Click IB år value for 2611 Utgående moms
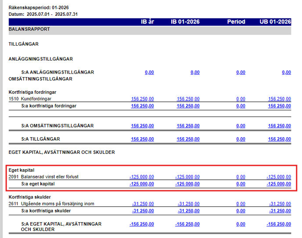The image size is (302, 238). pos(143,203)
